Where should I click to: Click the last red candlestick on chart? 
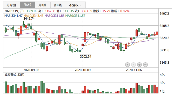point(157,33)
